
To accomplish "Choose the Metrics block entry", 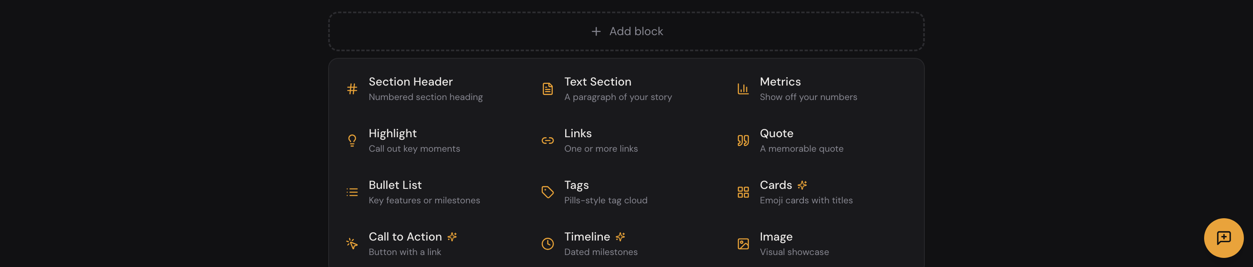I will [809, 89].
